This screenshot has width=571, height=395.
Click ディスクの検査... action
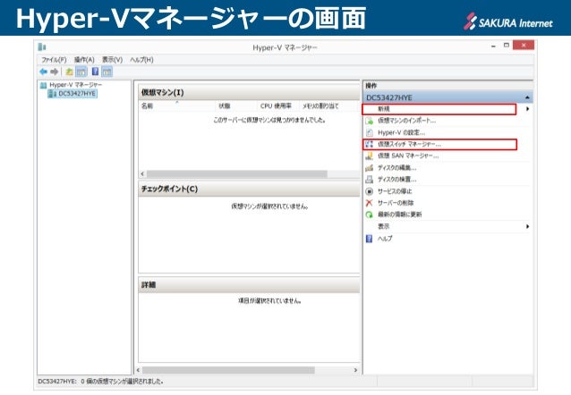(396, 180)
